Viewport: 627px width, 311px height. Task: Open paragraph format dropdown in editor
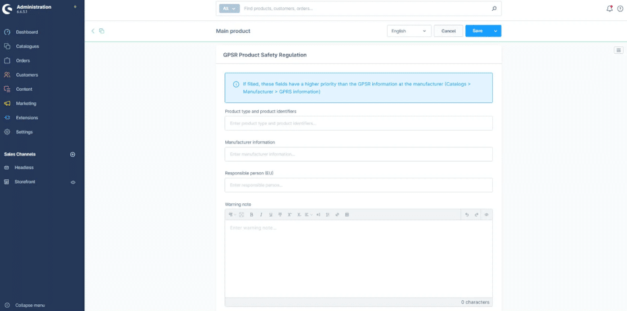(233, 215)
